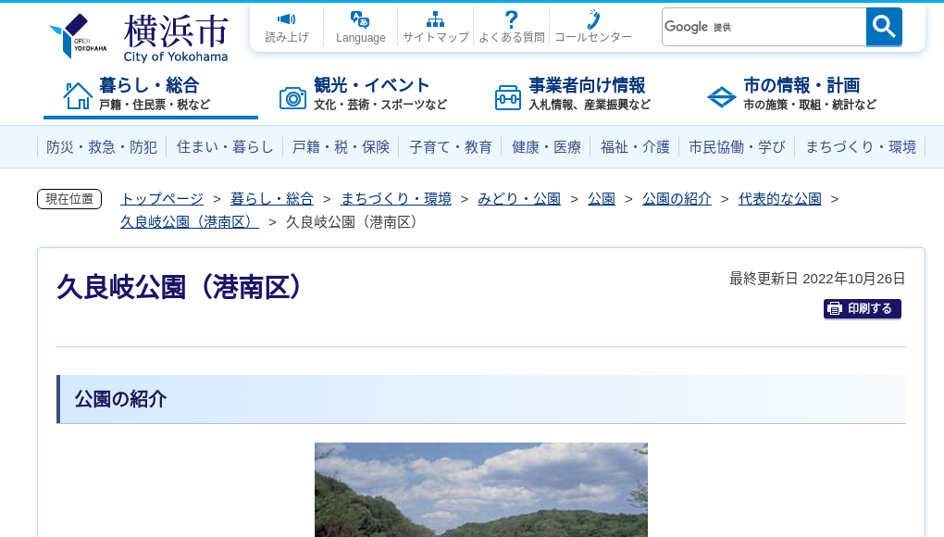Click the サイトマップ sitemap icon

coord(435,19)
